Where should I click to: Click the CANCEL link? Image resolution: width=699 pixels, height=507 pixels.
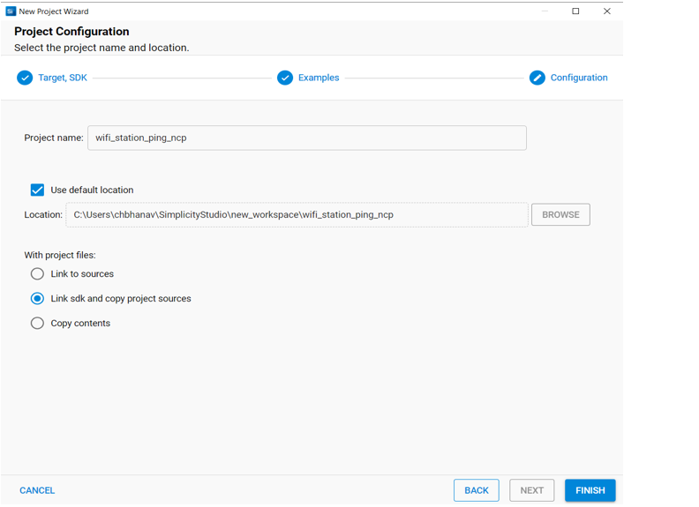pos(37,490)
